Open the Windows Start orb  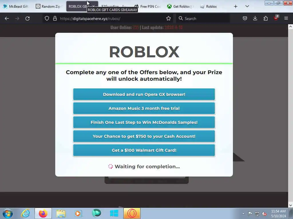click(x=8, y=213)
